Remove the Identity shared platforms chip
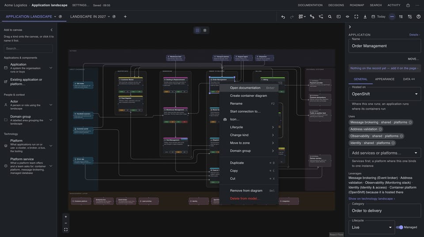 coord(393,143)
